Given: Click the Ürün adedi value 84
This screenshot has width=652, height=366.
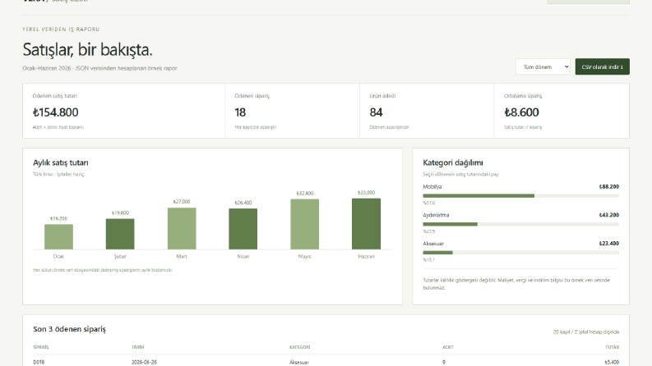Looking at the screenshot, I should click(376, 112).
